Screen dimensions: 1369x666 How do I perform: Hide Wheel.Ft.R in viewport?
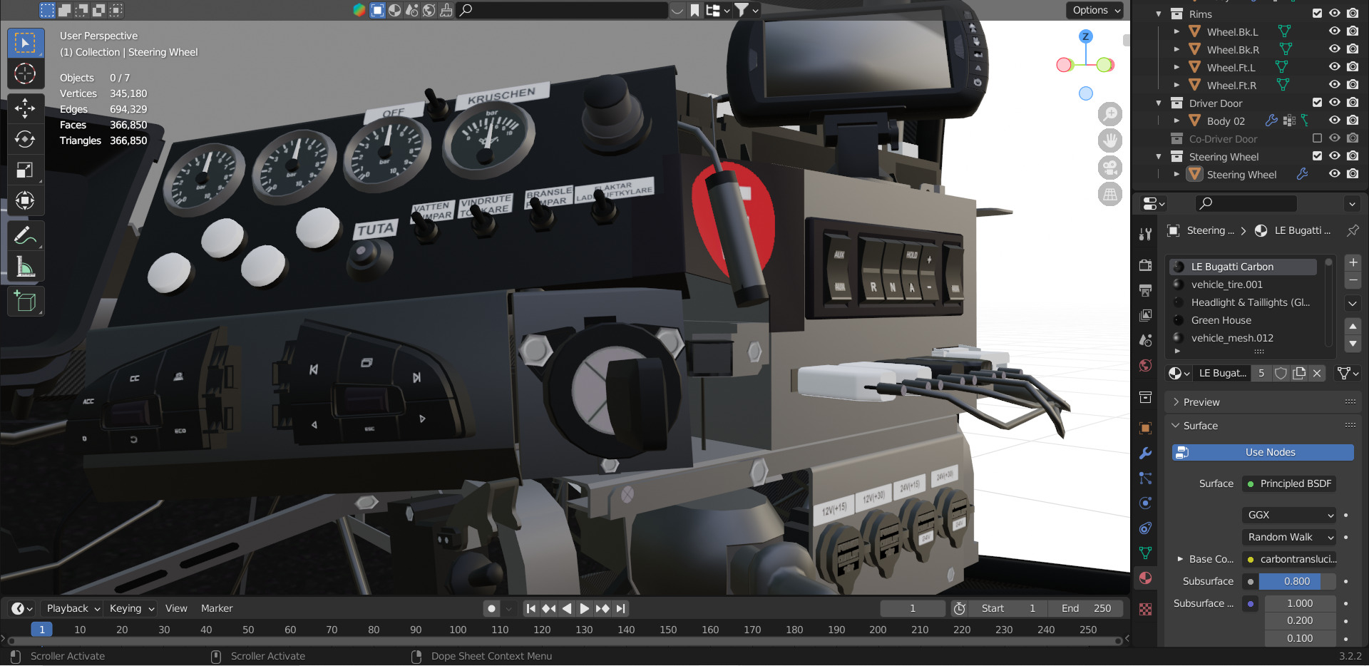[x=1335, y=85]
